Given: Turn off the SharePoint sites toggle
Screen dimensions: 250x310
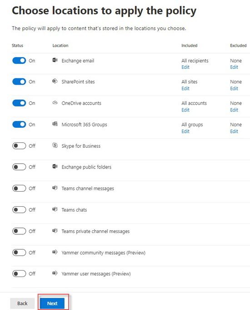Looking at the screenshot, I should coord(19,82).
